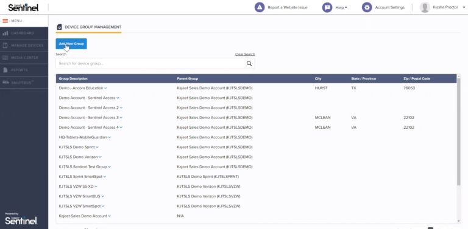Click the Report a Website Issue warning icon

coord(260,7)
